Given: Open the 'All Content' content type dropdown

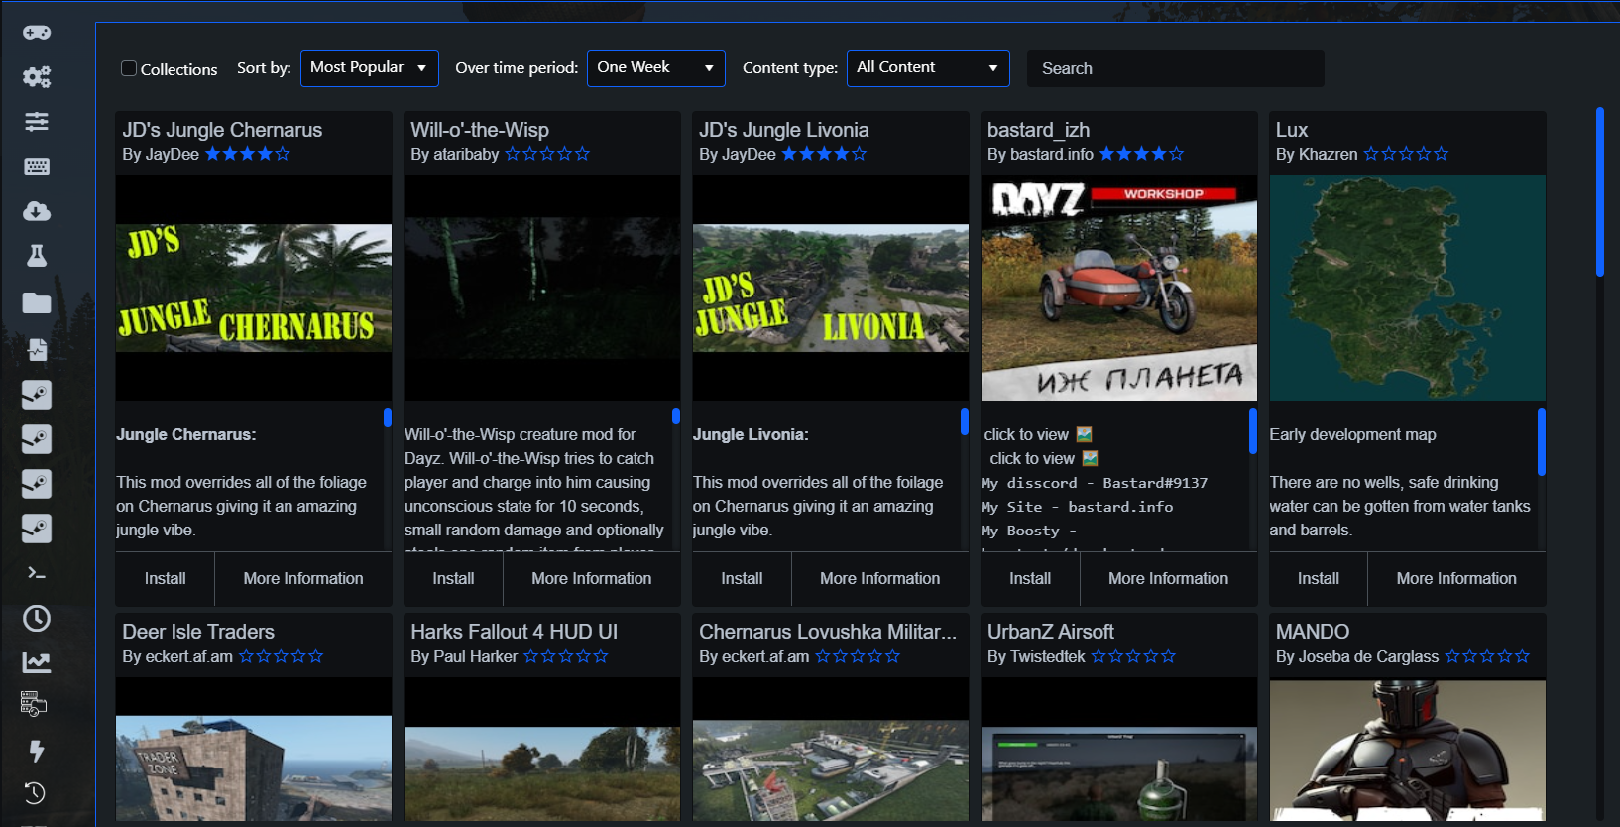Looking at the screenshot, I should (x=928, y=68).
